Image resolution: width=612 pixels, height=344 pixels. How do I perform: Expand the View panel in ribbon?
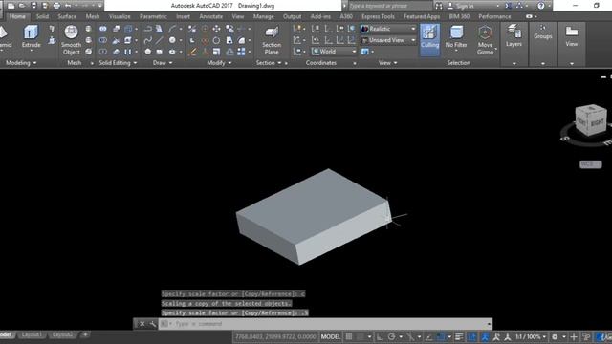pos(387,63)
